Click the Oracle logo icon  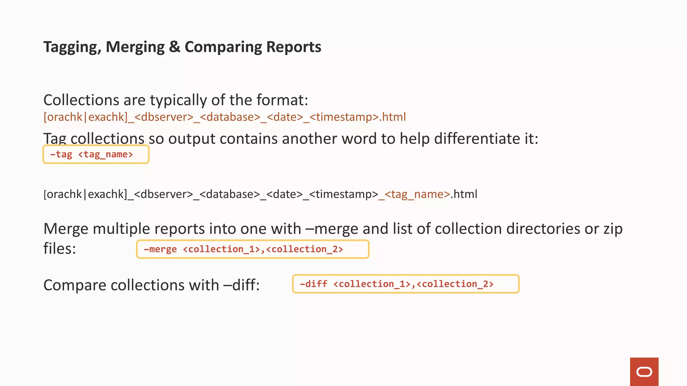click(x=644, y=372)
